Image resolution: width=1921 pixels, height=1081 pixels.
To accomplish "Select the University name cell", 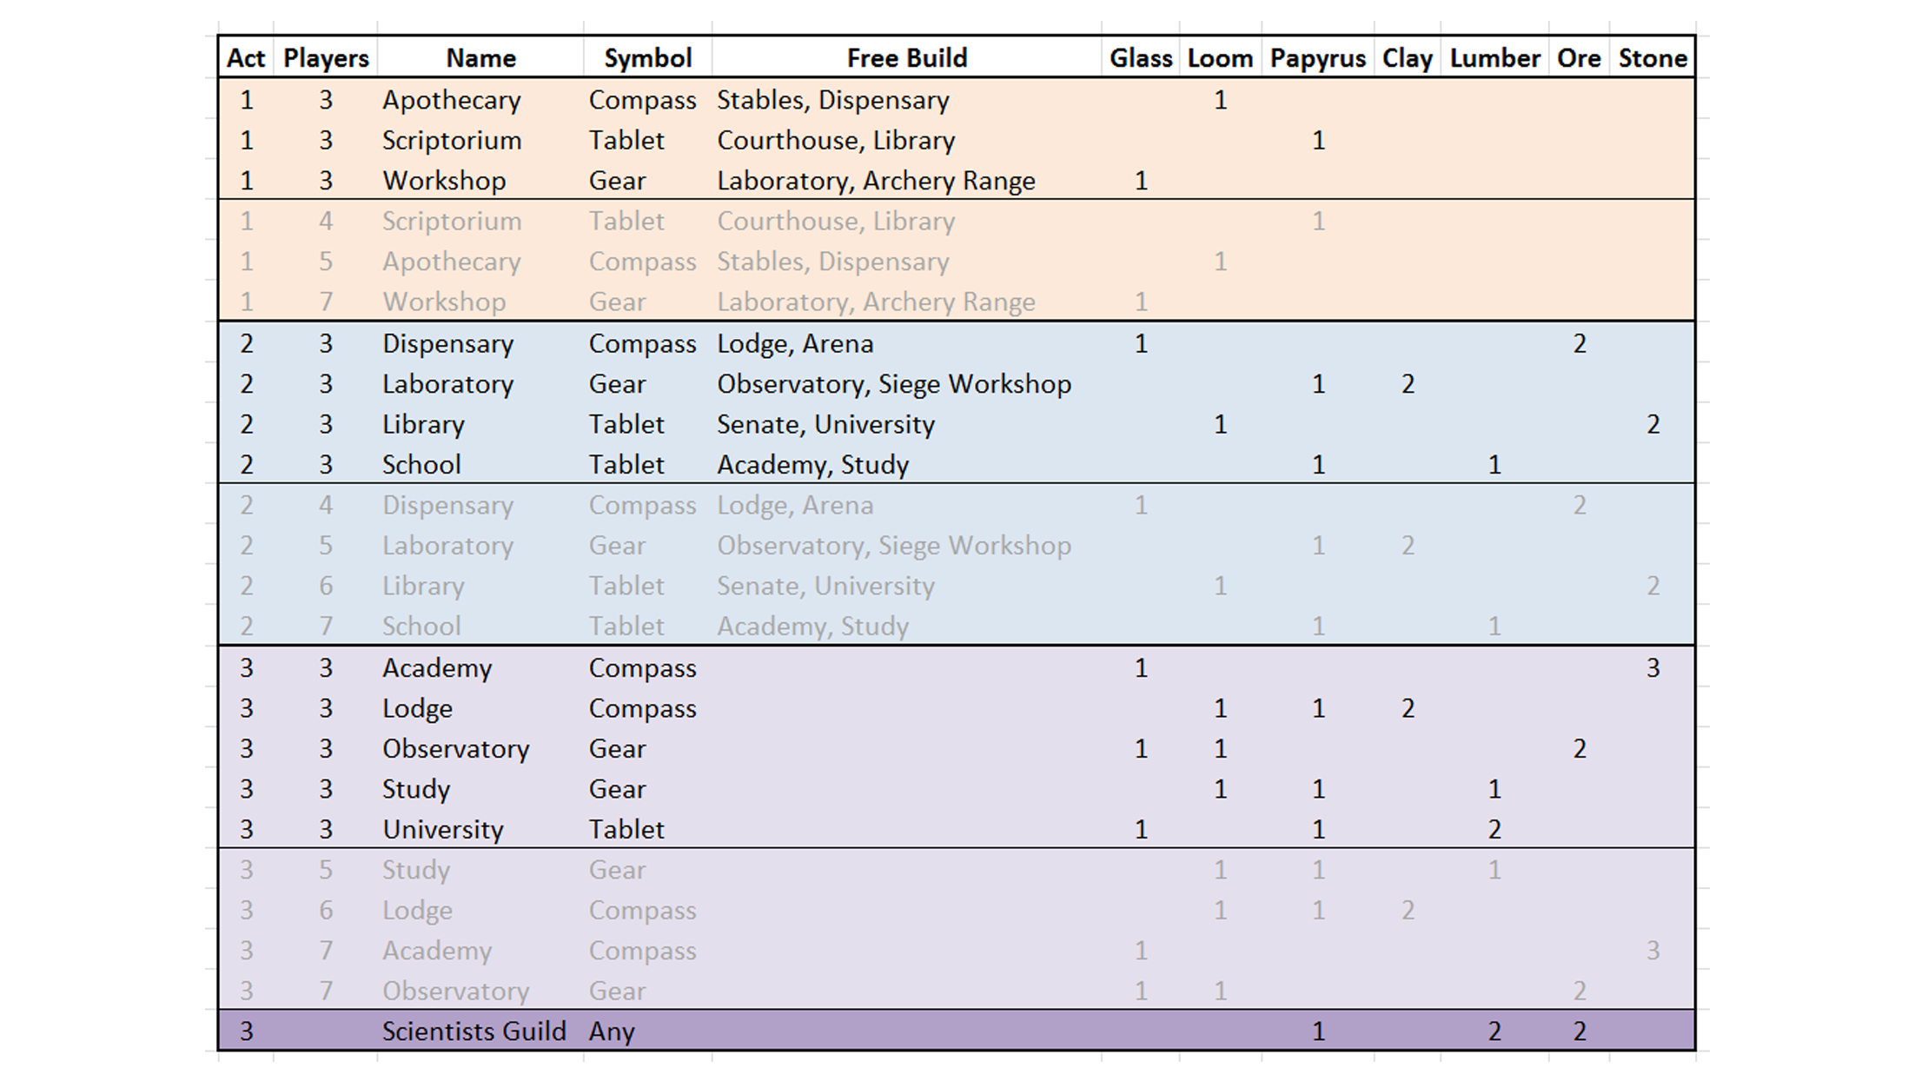I will click(x=442, y=830).
